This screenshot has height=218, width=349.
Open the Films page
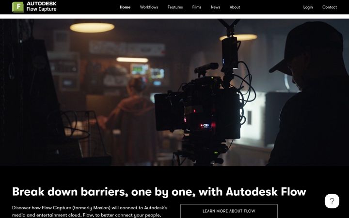[x=197, y=7]
